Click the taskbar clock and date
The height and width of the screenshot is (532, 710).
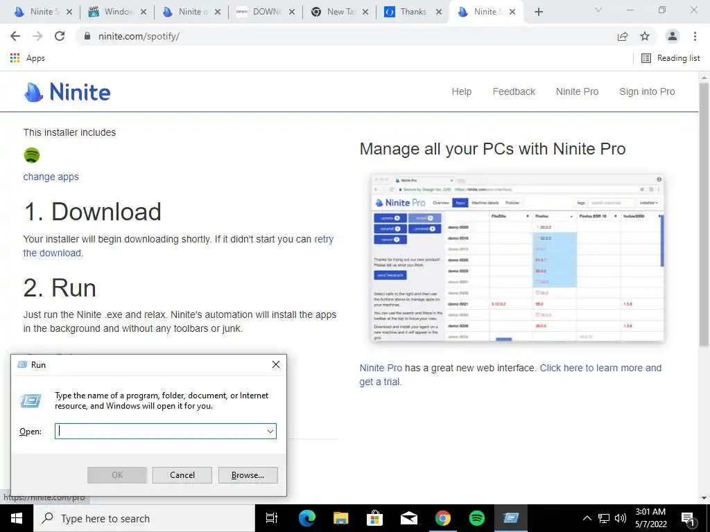(650, 518)
